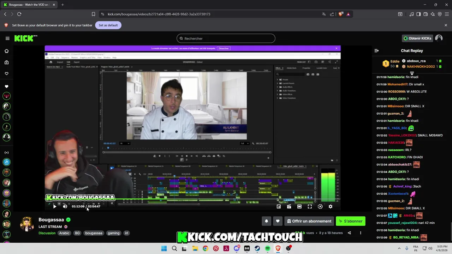Click username Mohamedh17 in chat
This screenshot has height=254, width=452.
point(397,84)
